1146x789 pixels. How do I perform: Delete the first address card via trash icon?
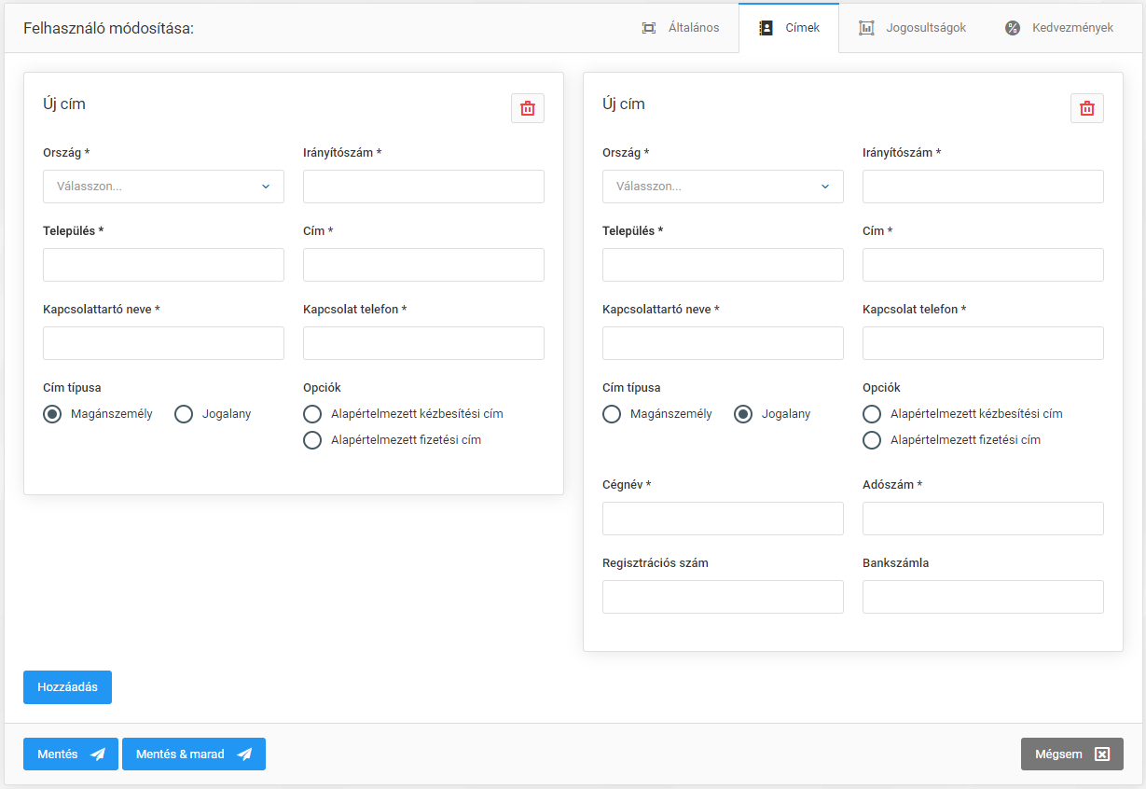527,108
